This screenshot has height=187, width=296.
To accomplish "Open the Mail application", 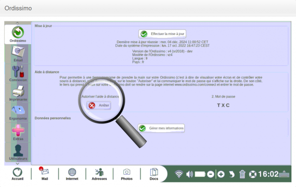I will (x=45, y=174).
